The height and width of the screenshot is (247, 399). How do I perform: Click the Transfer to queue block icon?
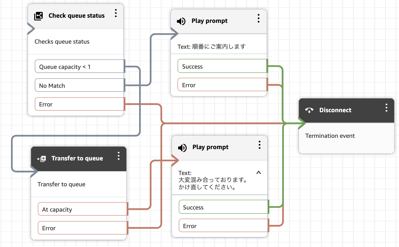pos(41,159)
